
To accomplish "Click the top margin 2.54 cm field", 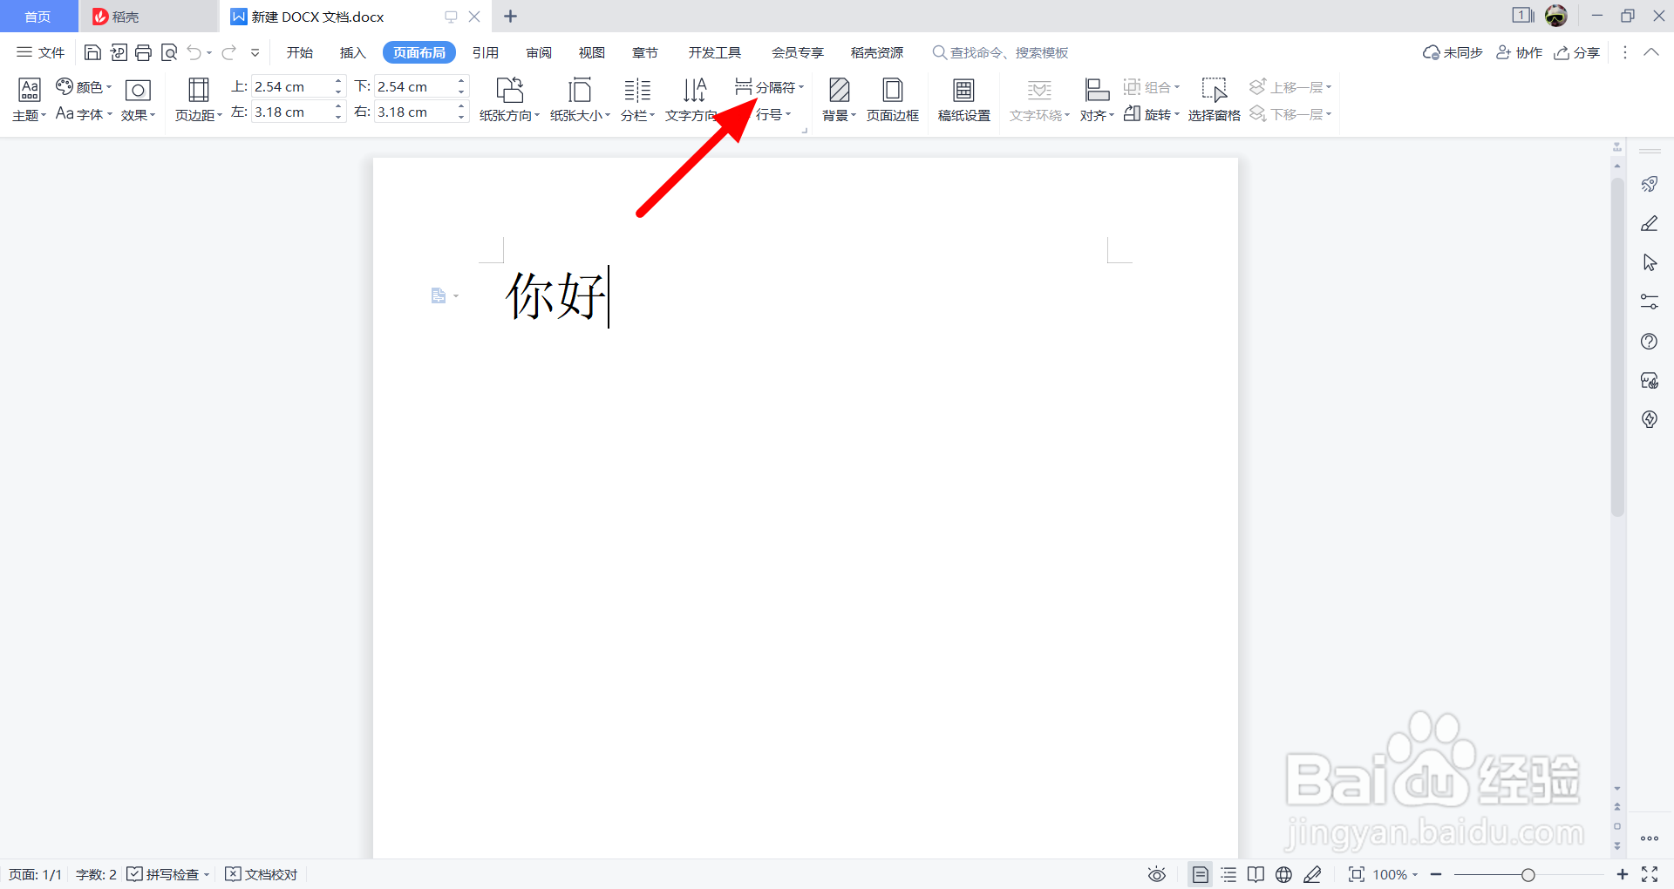I will (290, 86).
